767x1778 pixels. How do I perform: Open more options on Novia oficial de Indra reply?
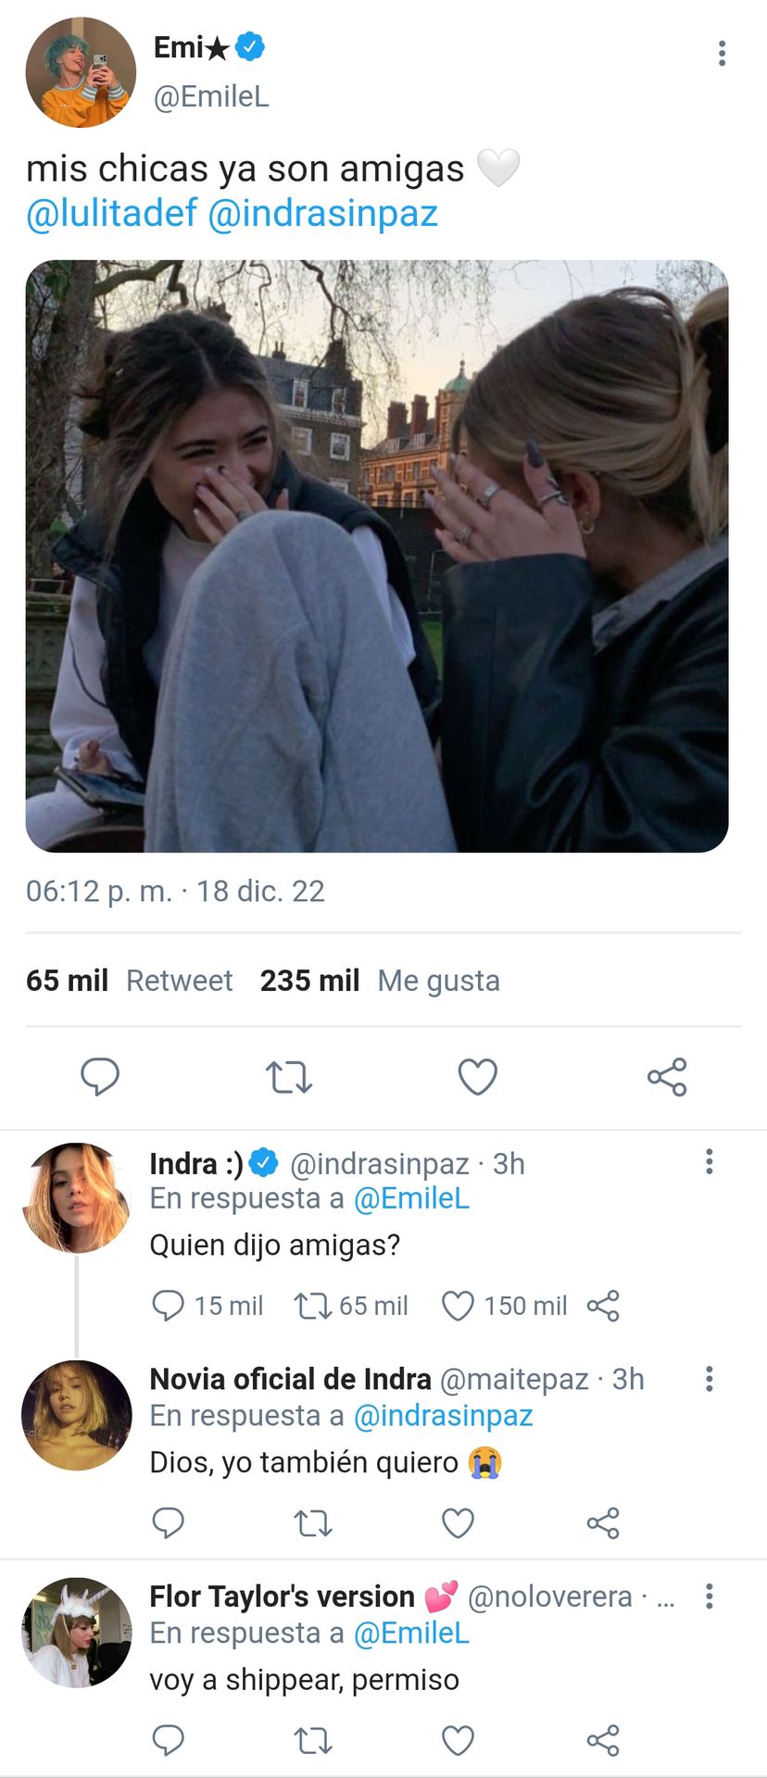click(710, 1379)
